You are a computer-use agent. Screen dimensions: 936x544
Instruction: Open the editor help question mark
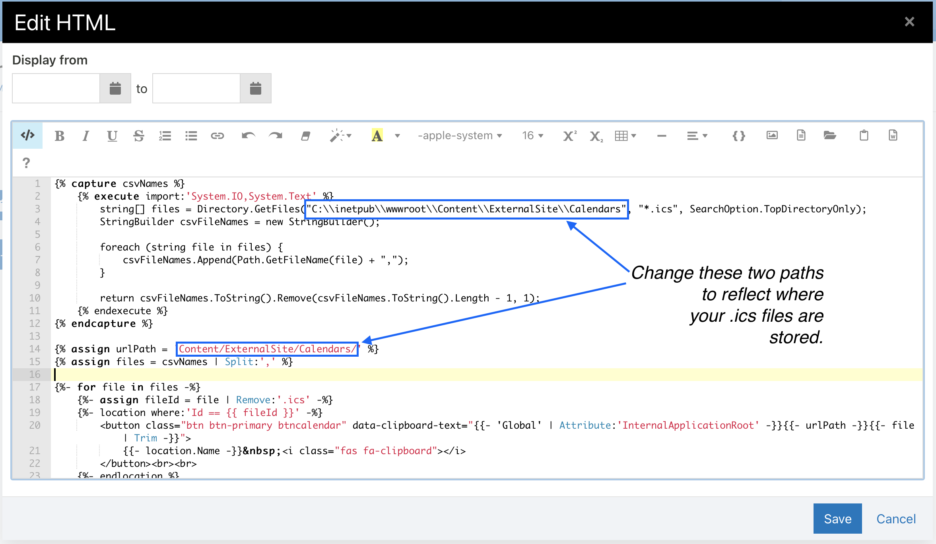[26, 163]
